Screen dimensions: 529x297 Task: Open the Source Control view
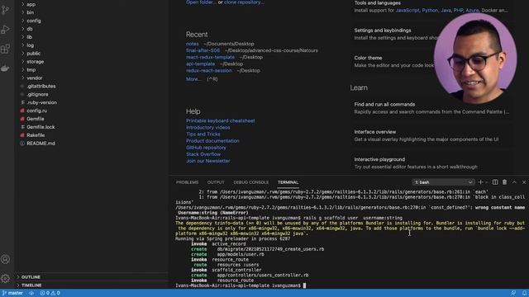[6, 10]
